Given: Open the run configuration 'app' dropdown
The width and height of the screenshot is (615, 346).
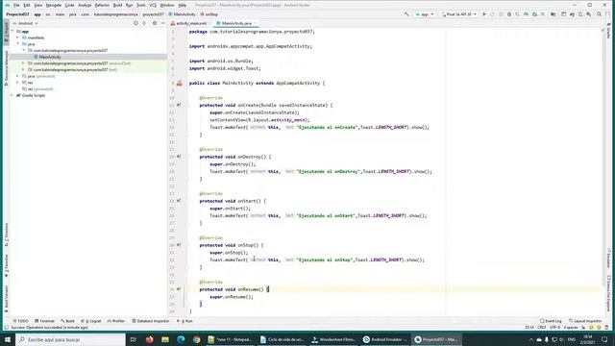Looking at the screenshot, I should coord(425,14).
